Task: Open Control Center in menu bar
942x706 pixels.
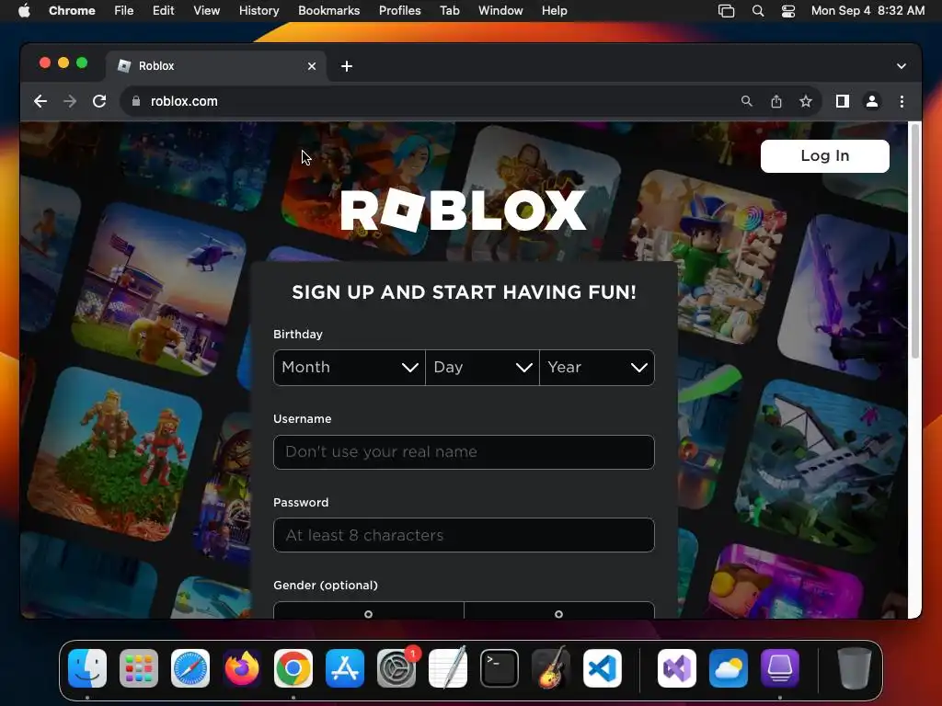Action: [788, 11]
